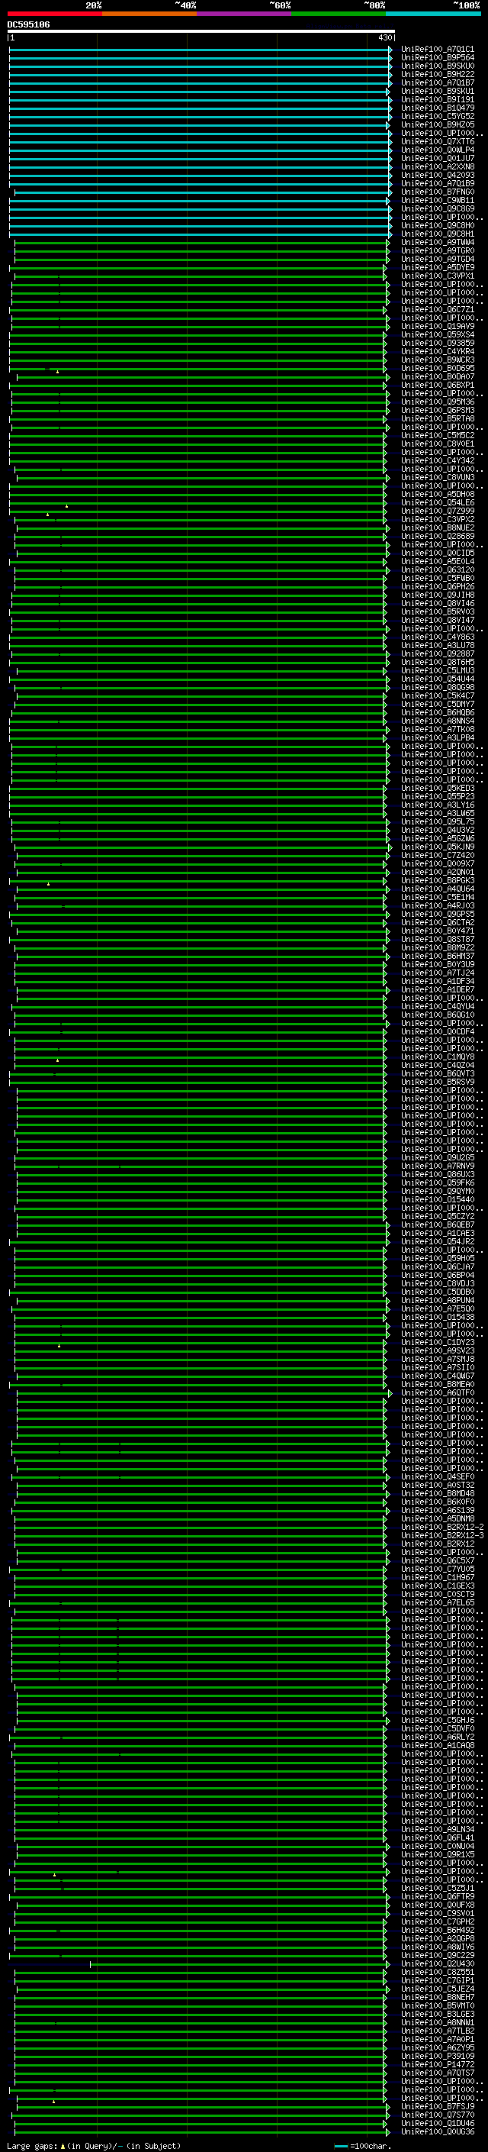Click hit UniRef100_Q6C7Z1
488x2152 pixels.
point(437,310)
